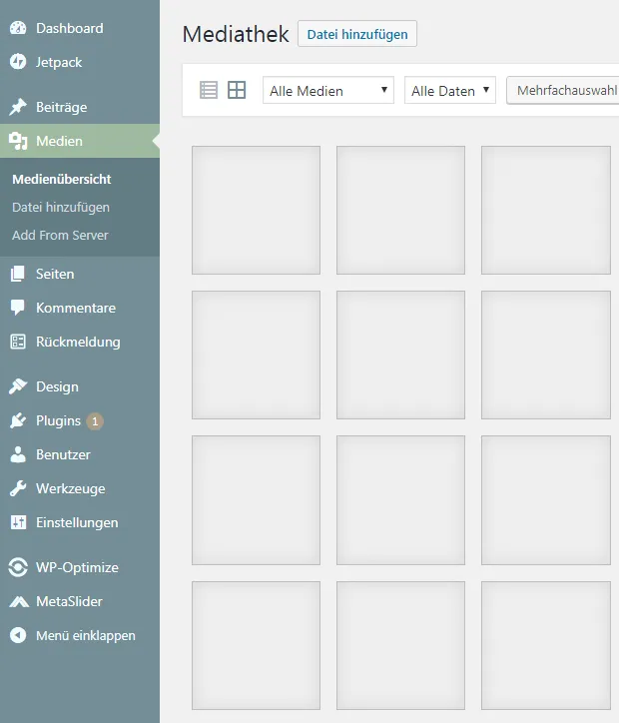The width and height of the screenshot is (619, 723).
Task: Open Plugins menu item
Action: 80,420
